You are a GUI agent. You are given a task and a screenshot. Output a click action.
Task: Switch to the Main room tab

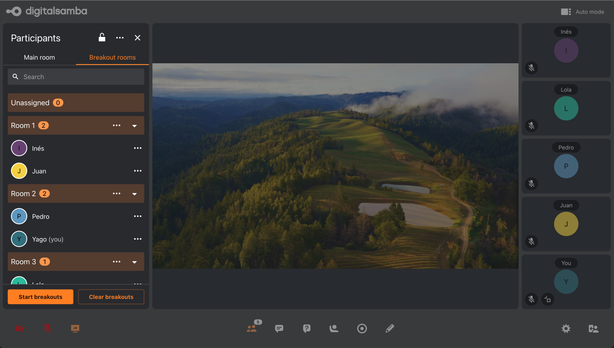[x=39, y=58]
